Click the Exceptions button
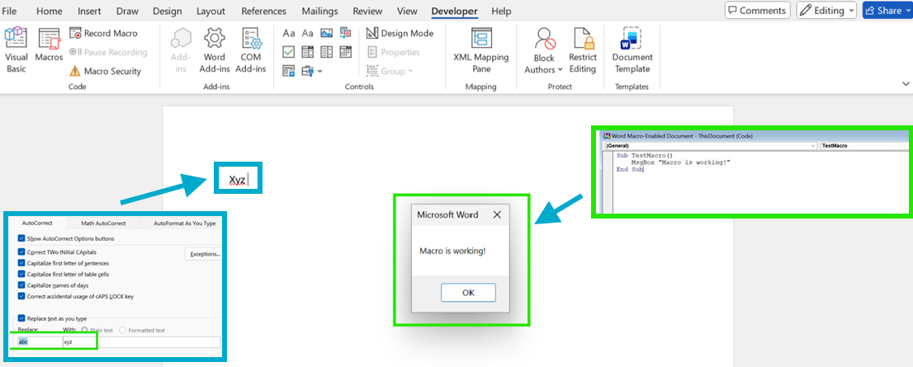Screen dimensions: 913x367 point(205,253)
